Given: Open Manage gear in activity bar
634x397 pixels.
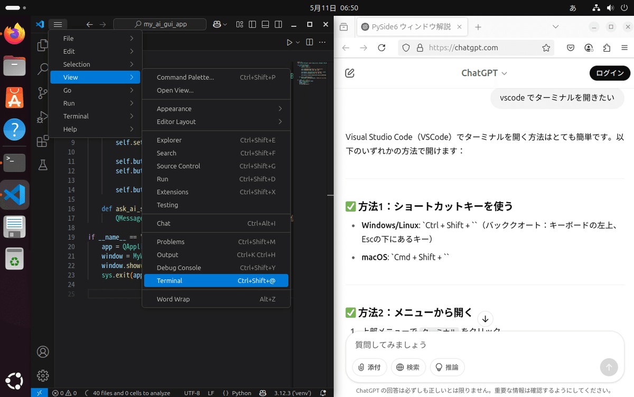Looking at the screenshot, I should (43, 375).
